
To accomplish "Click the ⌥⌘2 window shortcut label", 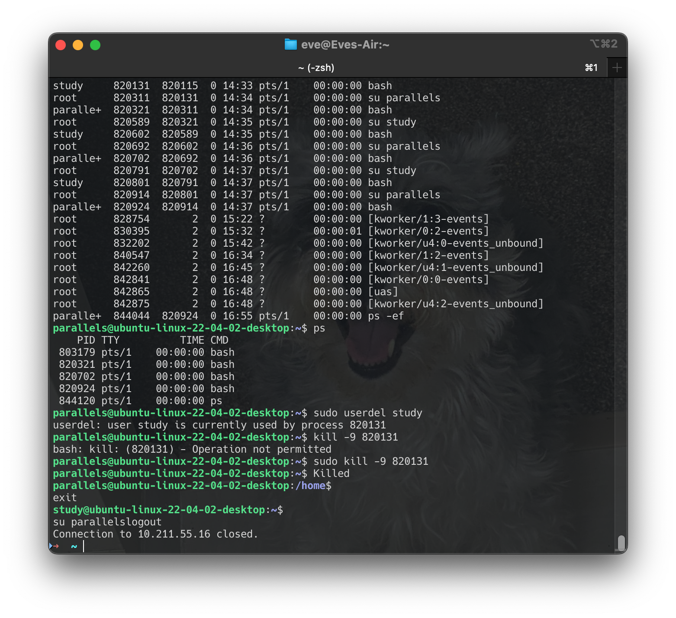I will coord(603,44).
